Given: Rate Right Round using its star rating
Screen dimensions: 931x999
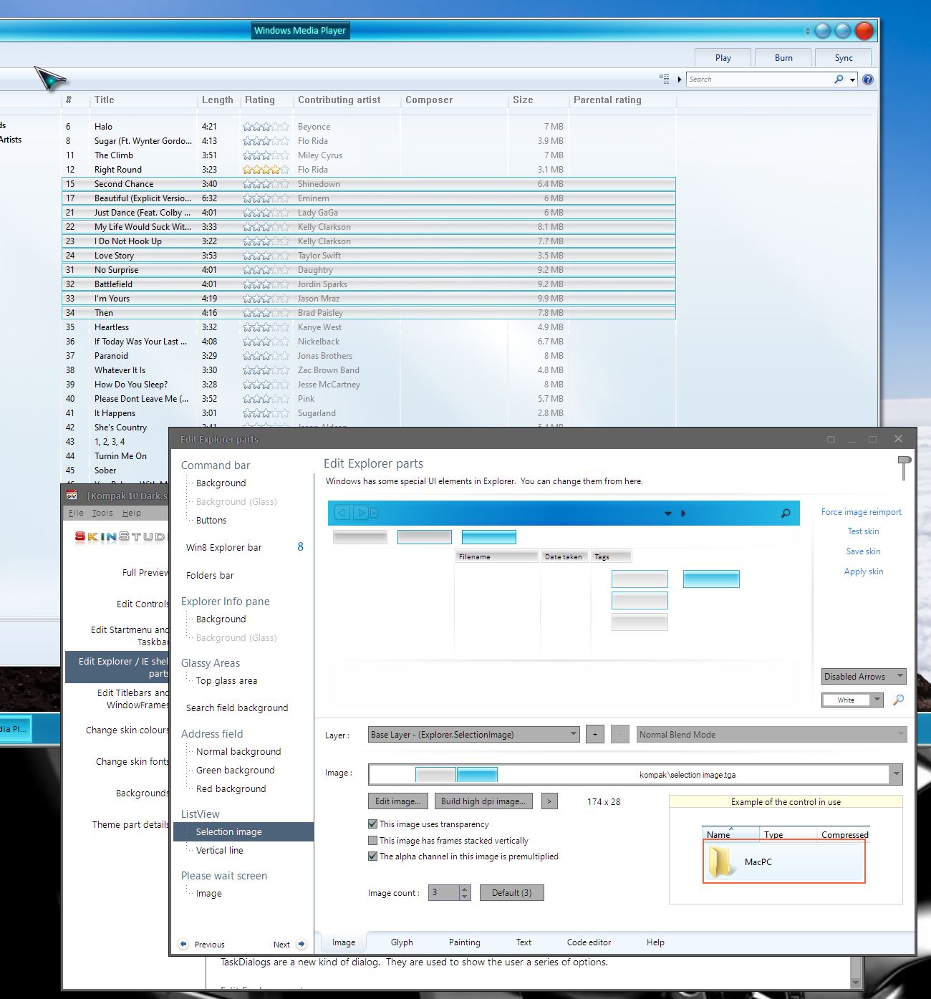Looking at the screenshot, I should [x=266, y=170].
